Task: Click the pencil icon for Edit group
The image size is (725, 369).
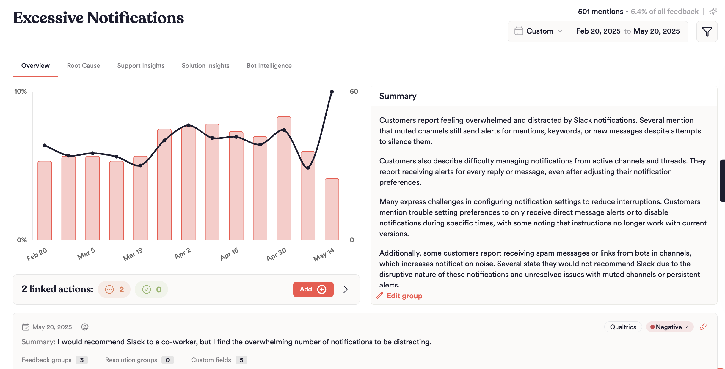Action: point(379,296)
